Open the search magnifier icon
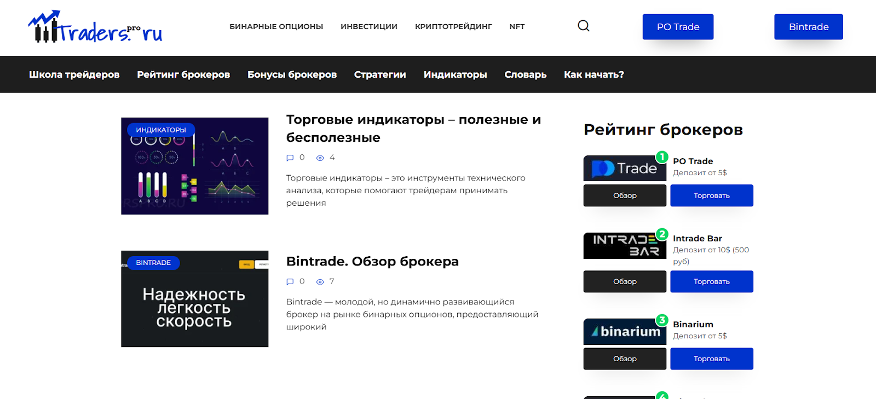This screenshot has height=399, width=876. (584, 26)
